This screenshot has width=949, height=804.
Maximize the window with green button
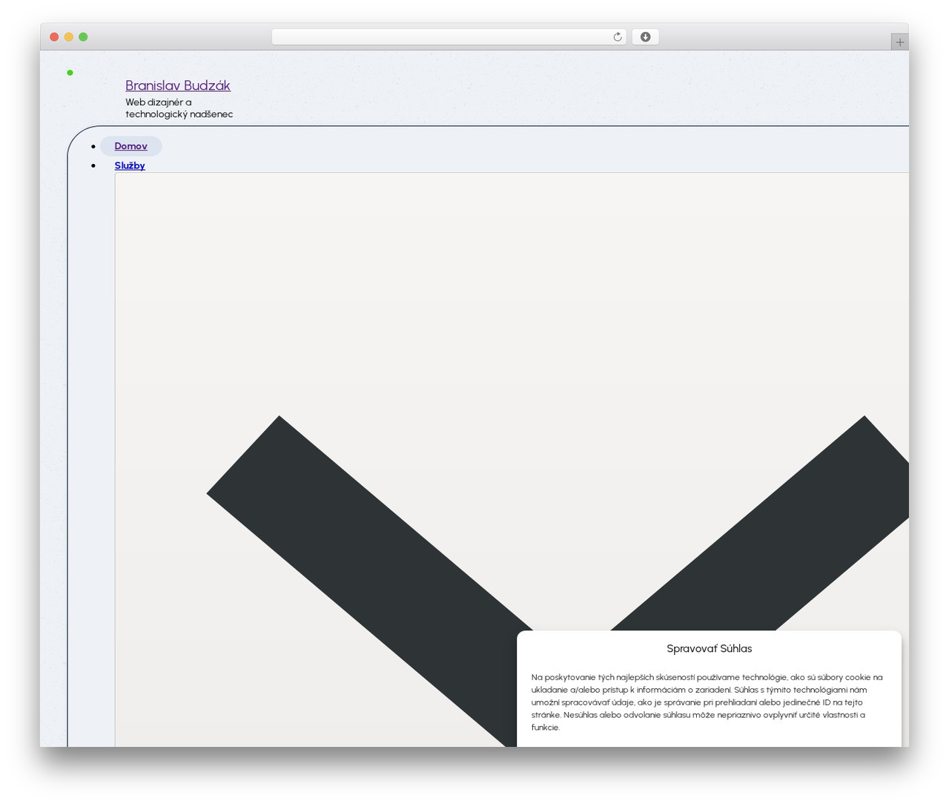point(83,37)
